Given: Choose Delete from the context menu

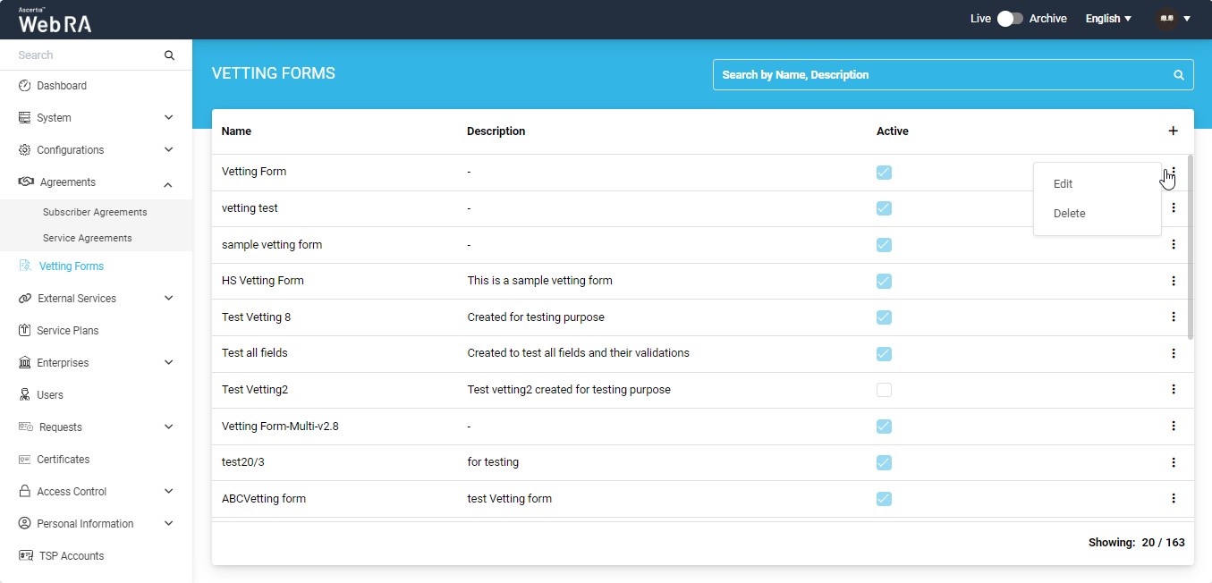Looking at the screenshot, I should (1069, 214).
